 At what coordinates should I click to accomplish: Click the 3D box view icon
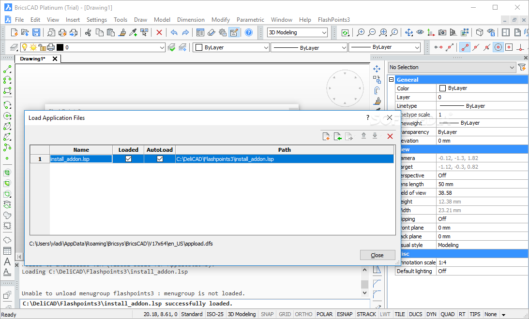480,32
